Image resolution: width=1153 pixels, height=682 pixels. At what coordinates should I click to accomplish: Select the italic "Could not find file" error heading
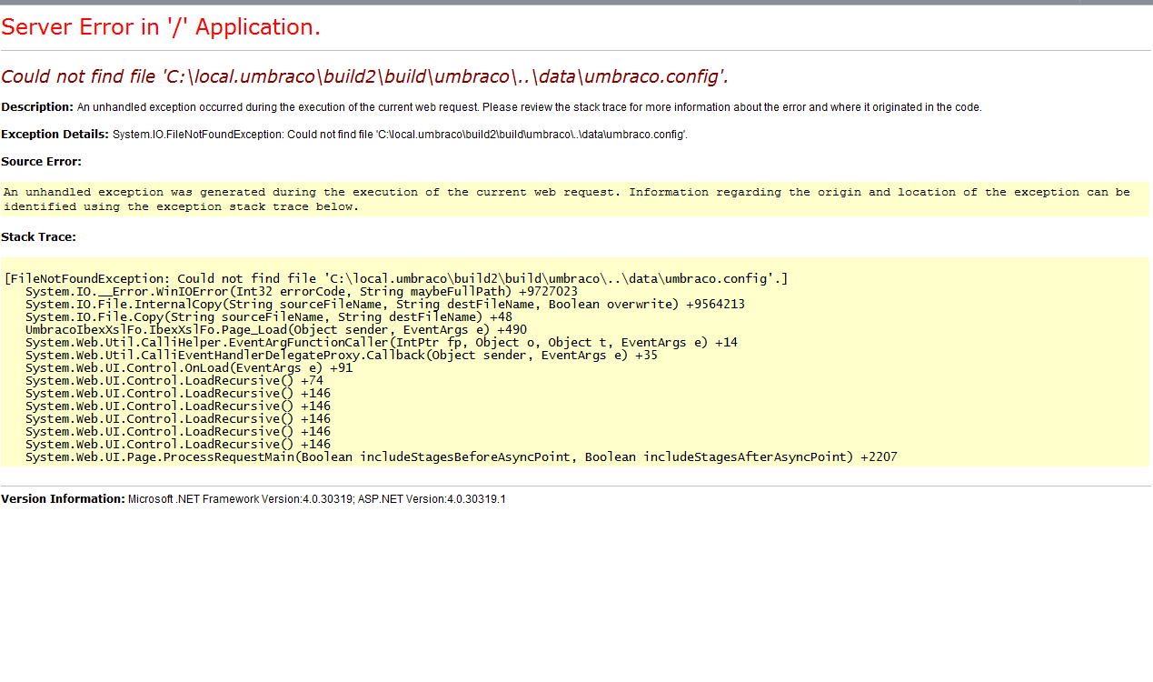tap(364, 76)
